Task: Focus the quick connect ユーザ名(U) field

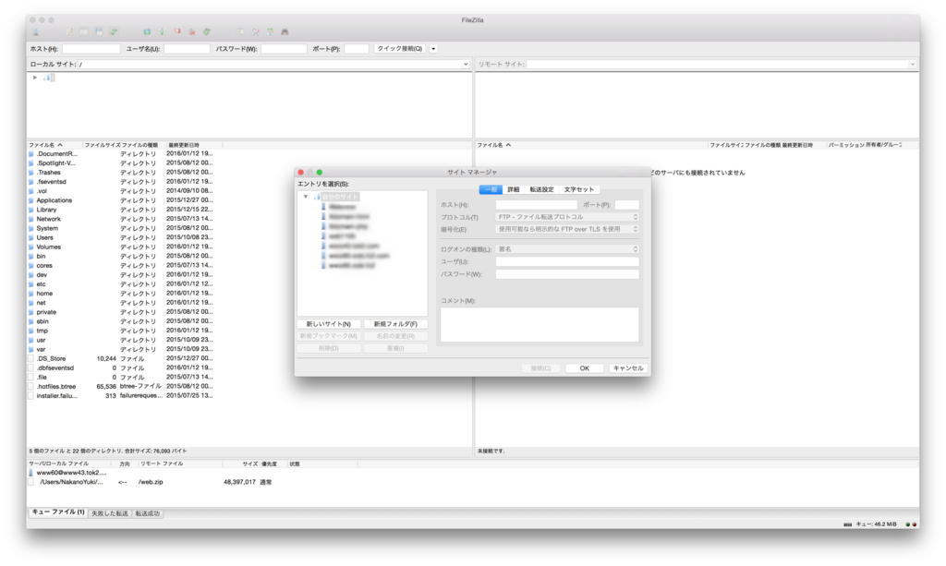Action: (187, 49)
